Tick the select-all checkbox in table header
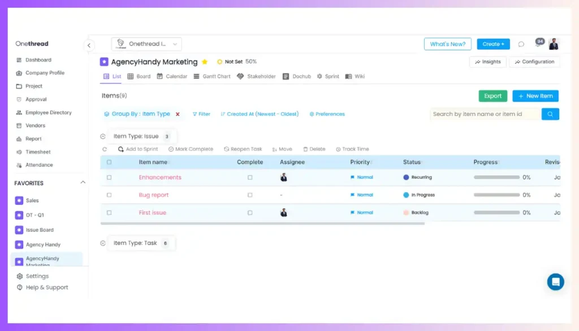Screen dimensions: 579x331 coord(109,162)
